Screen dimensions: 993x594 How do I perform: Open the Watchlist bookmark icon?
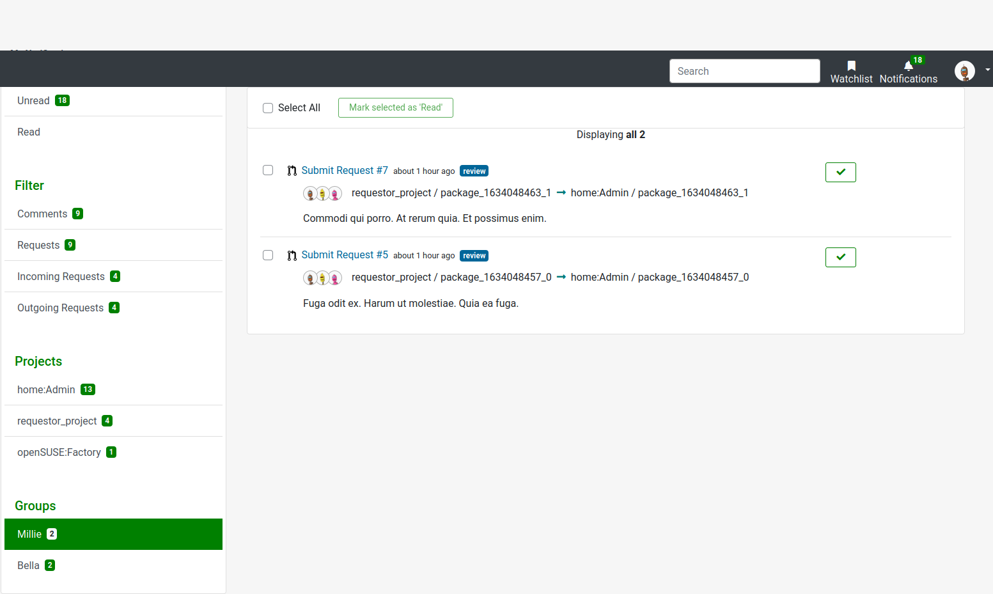(851, 66)
